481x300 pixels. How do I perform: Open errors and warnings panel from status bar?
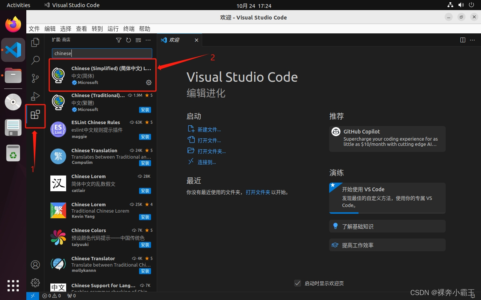[x=51, y=296]
